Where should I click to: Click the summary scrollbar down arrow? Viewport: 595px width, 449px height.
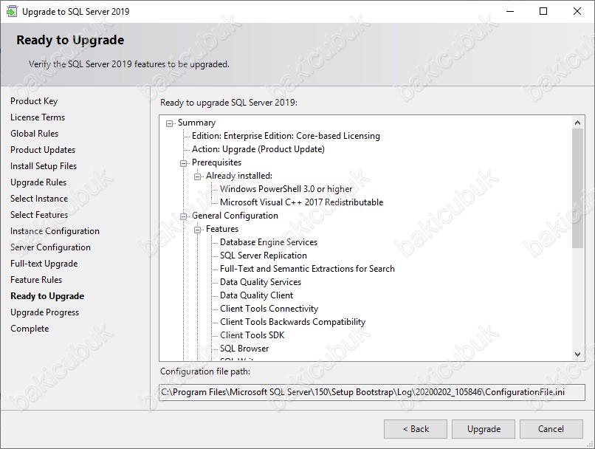[x=577, y=354]
